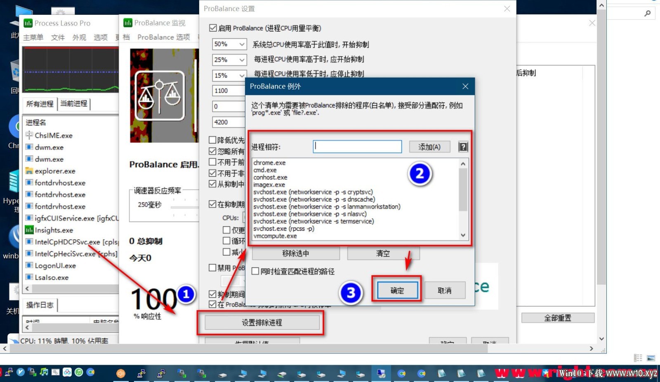The width and height of the screenshot is (660, 382).
Task: Toggle the 在抑制期 checkbox
Action: [x=213, y=204]
